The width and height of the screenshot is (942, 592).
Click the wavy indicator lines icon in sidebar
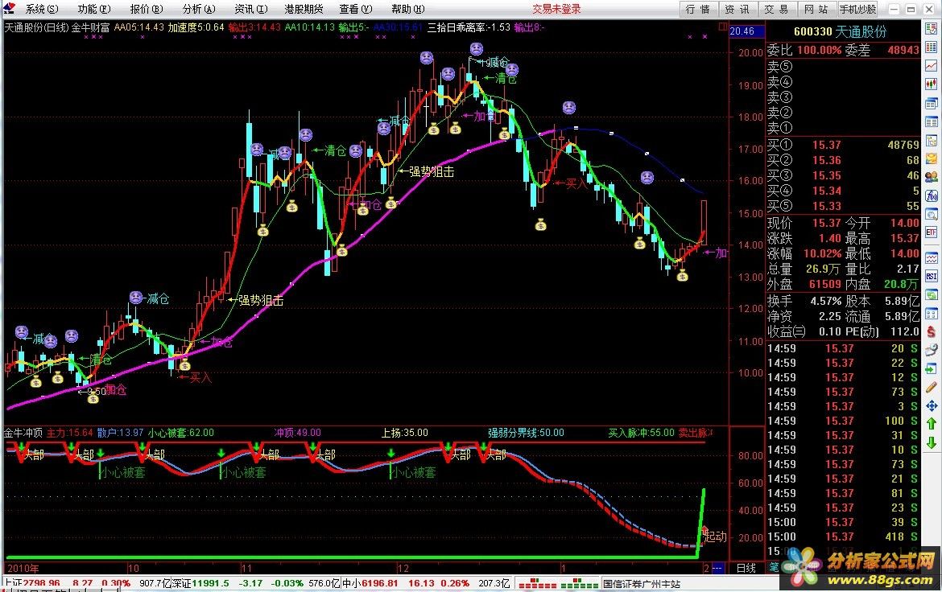pos(932,258)
